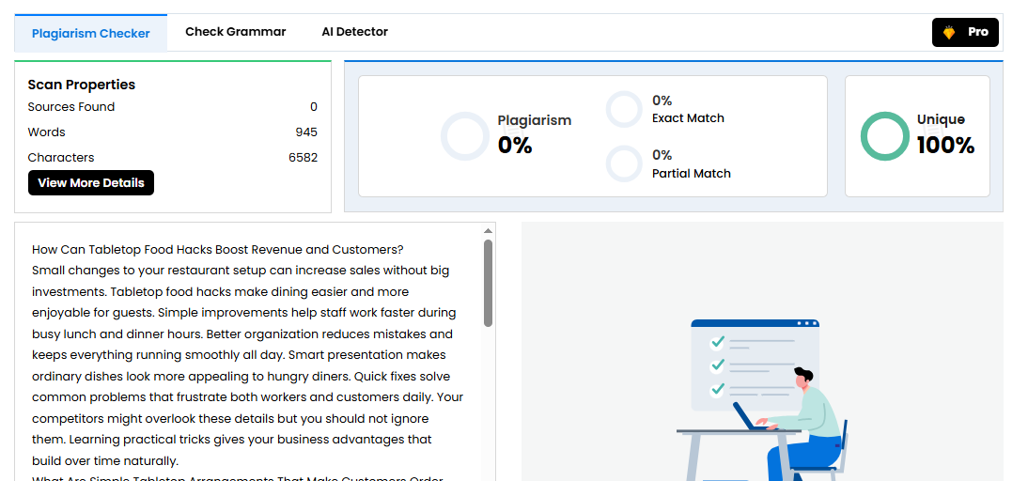1028x481 pixels.
Task: Click the Scan Properties heading
Action: point(82,85)
